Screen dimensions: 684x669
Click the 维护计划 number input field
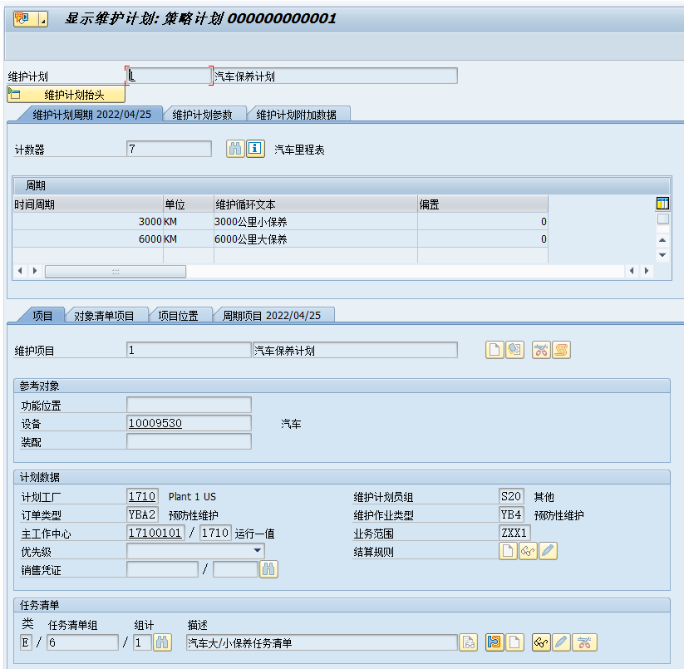point(169,76)
